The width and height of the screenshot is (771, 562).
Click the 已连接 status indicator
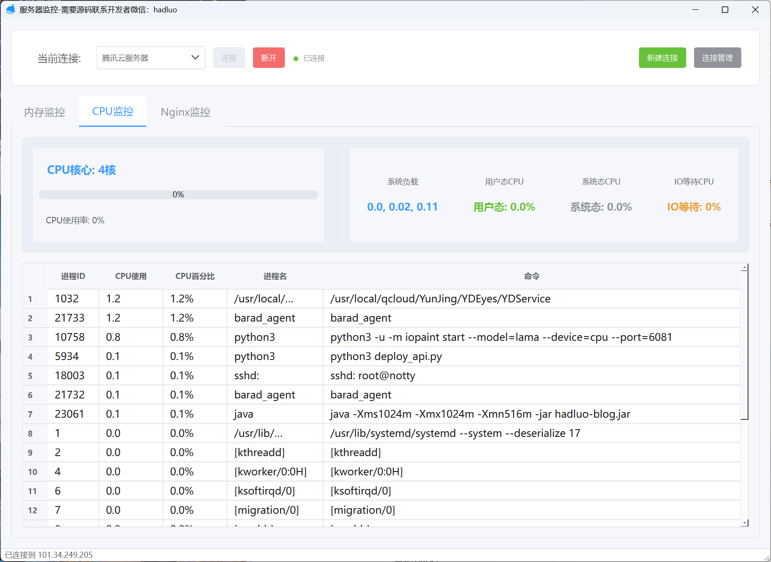pos(309,58)
